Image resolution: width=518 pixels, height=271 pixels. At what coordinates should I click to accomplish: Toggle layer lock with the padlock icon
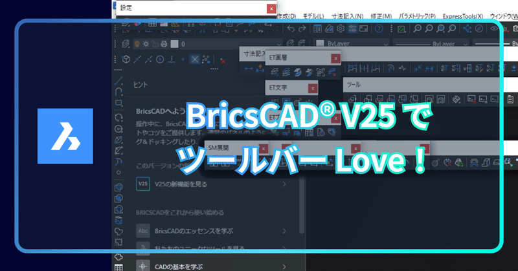pos(155,44)
